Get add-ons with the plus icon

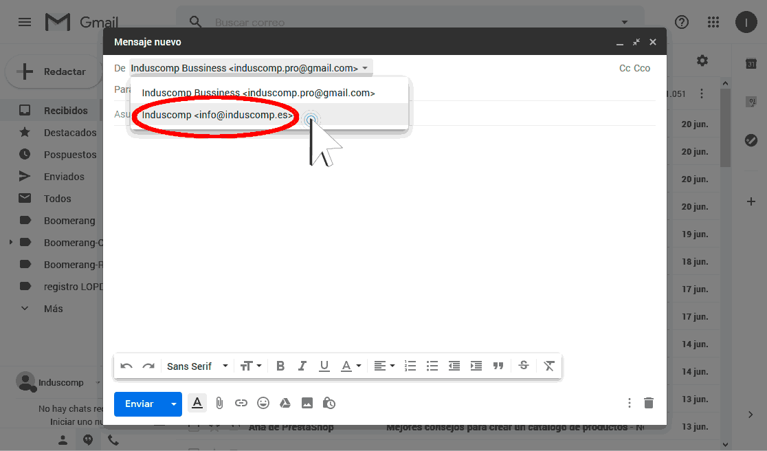pyautogui.click(x=751, y=201)
